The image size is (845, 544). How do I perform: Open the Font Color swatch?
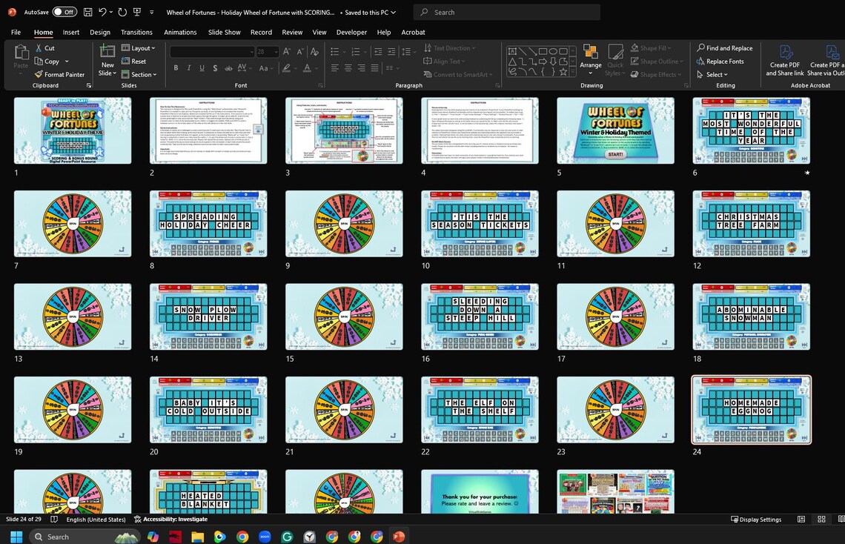click(x=307, y=68)
